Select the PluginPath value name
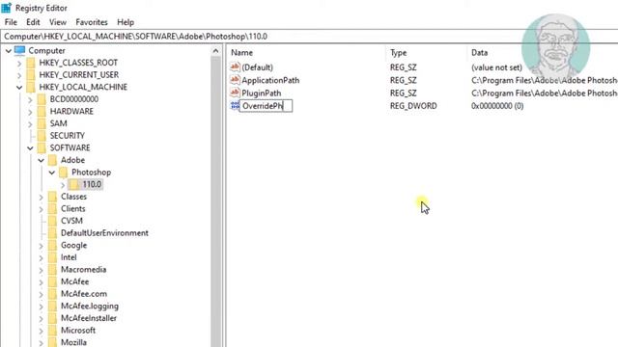This screenshot has height=347, width=618. [x=262, y=93]
